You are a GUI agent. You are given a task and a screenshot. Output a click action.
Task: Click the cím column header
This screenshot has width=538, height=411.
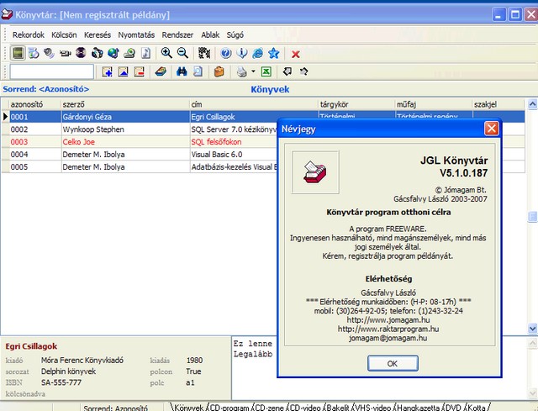click(254, 104)
